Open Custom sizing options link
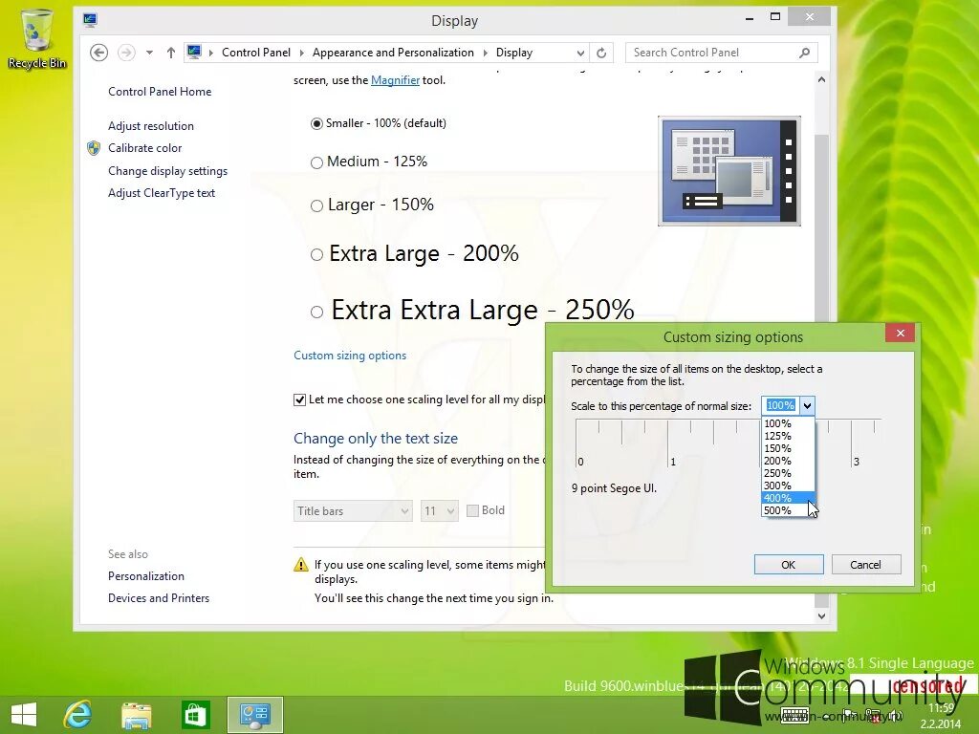 [350, 356]
